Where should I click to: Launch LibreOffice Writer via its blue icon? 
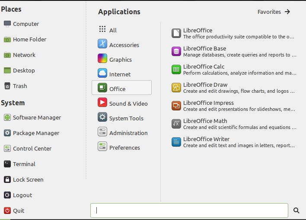tap(176, 142)
